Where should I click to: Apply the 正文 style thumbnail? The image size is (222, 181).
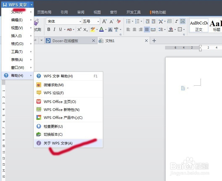(x=199, y=26)
